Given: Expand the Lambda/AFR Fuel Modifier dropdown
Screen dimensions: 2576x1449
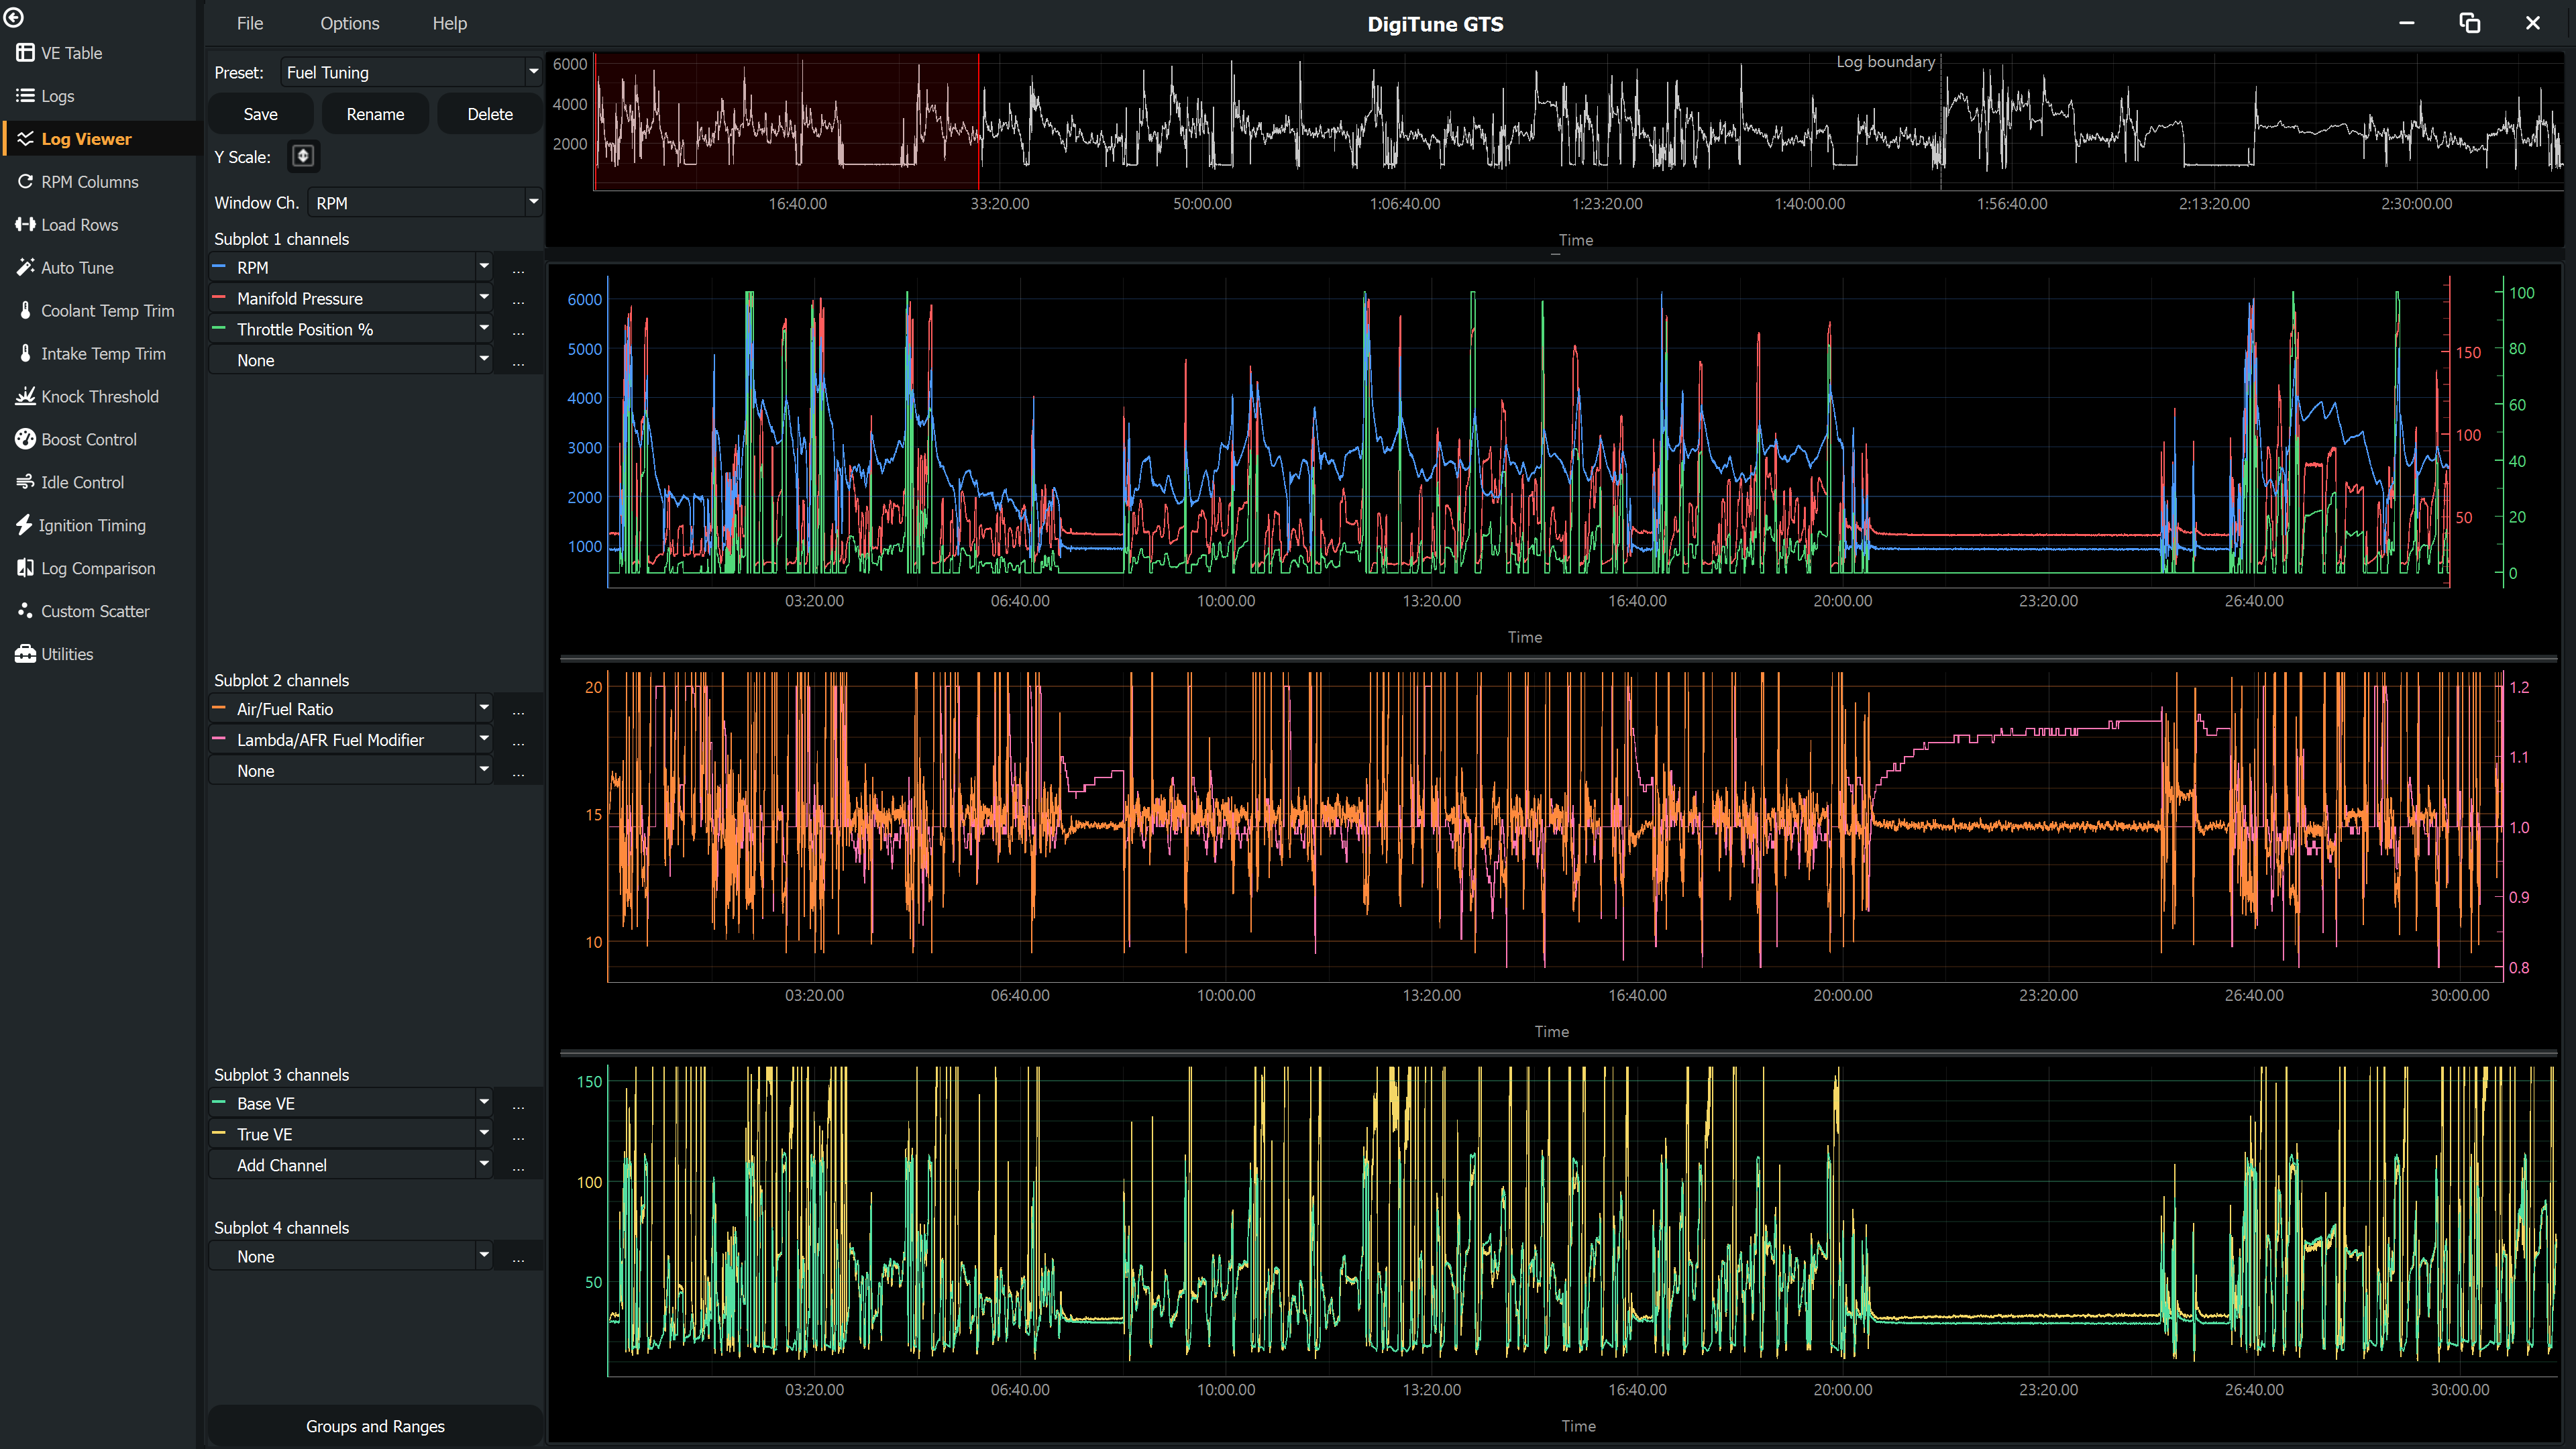Looking at the screenshot, I should point(484,739).
